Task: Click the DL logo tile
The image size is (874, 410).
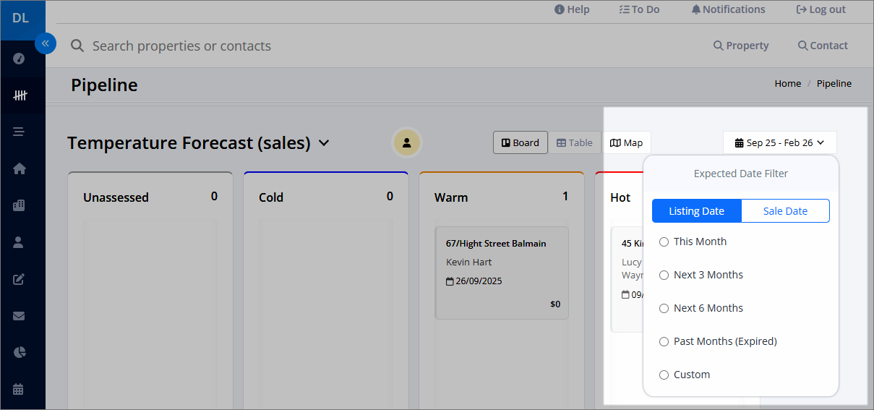Action: [x=22, y=20]
